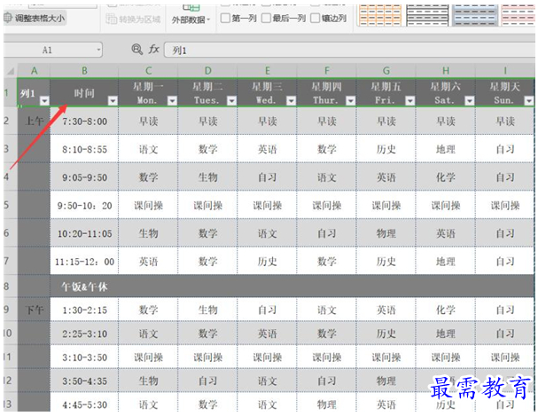
Task: Click the 3:10-3:50 time cell
Action: coord(84,357)
